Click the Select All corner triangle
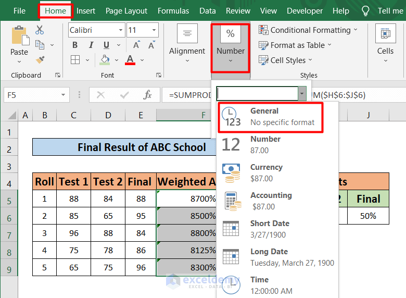 tap(12, 115)
